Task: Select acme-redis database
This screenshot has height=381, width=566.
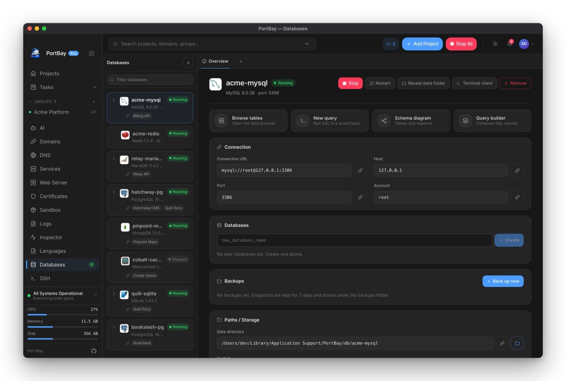Action: pyautogui.click(x=150, y=137)
